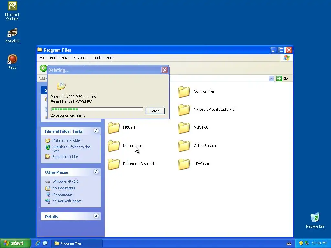331x248 pixels.
Task: Go to My Computer
Action: coord(62,194)
